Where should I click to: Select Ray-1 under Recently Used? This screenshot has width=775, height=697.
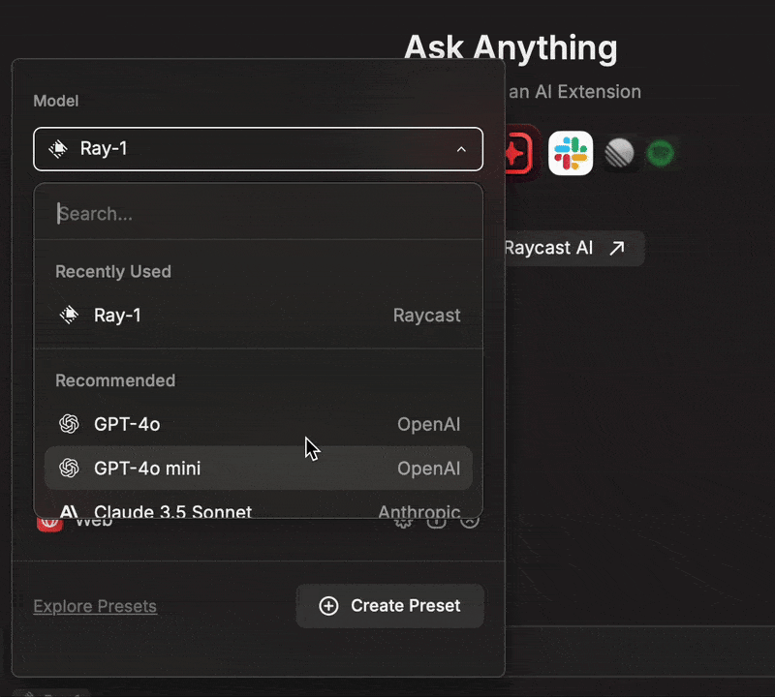(x=258, y=316)
